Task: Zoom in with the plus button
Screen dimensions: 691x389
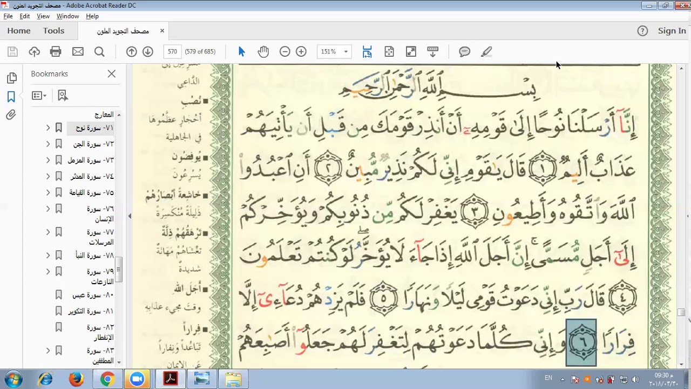Action: (301, 51)
